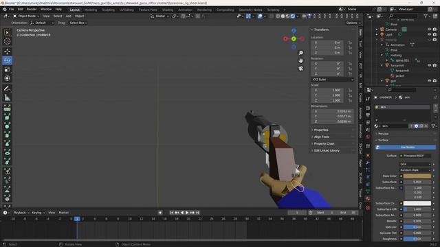
Task: Toggle snapping magnet in header
Action: pyautogui.click(x=184, y=16)
